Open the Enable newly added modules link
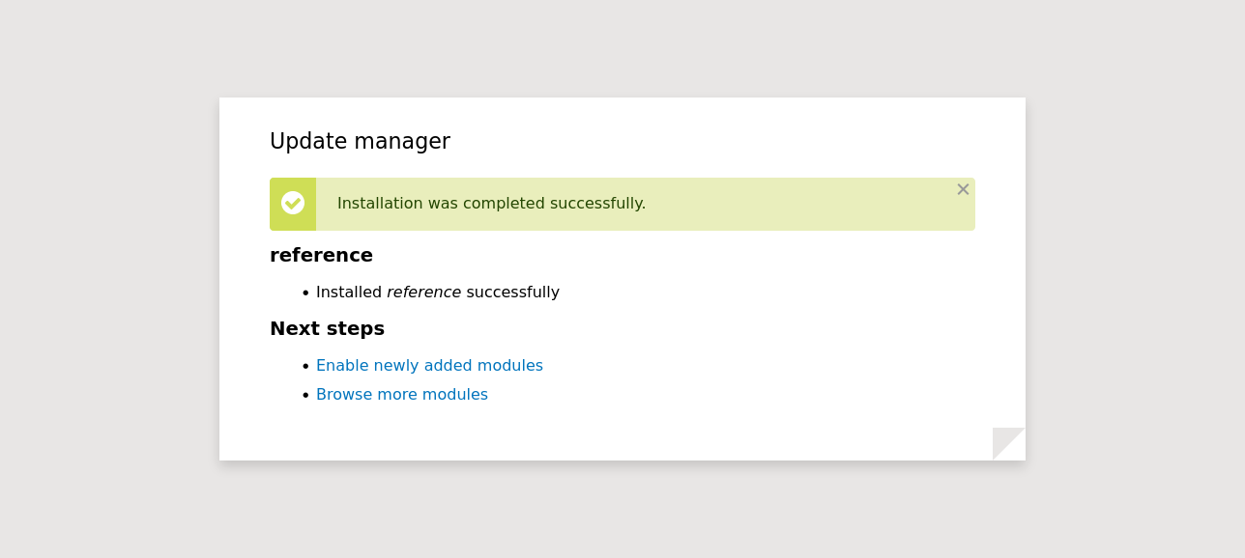 [429, 366]
